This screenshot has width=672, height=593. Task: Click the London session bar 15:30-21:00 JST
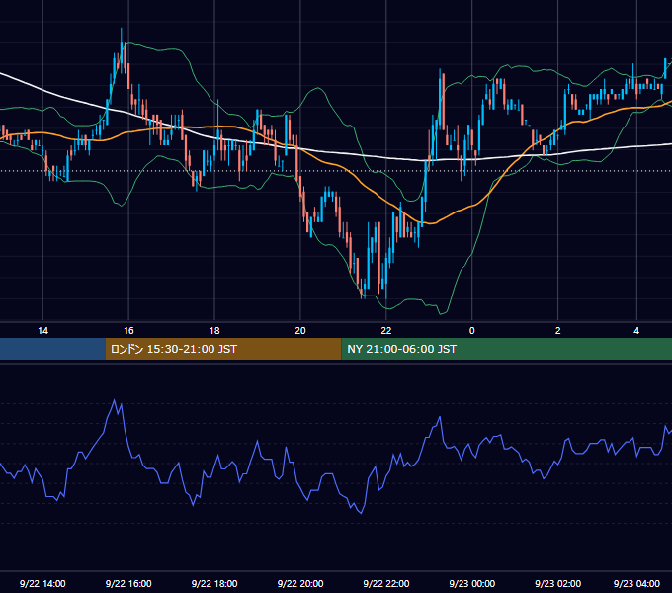pyautogui.click(x=223, y=349)
